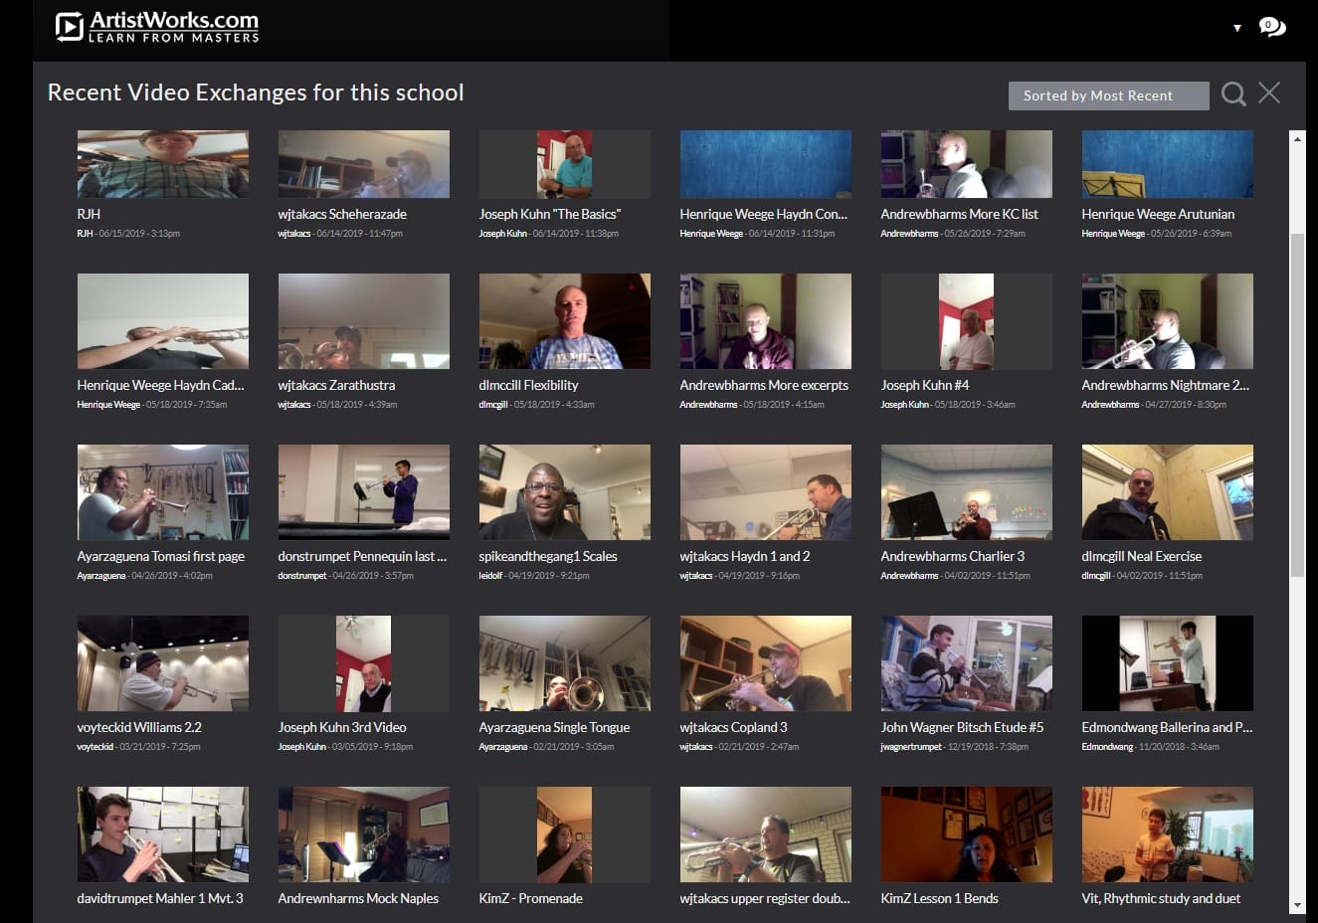
Task: Open Andrewbharms More KC list thumbnail
Action: pos(967,164)
